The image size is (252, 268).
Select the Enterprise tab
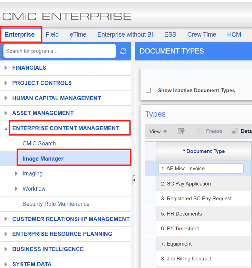20,35
